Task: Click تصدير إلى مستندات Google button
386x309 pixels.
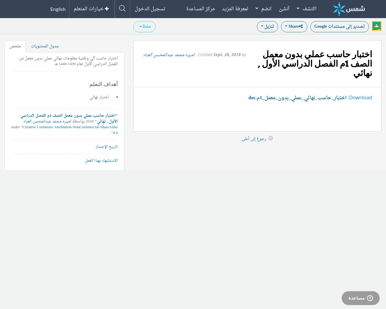Action: (340, 27)
